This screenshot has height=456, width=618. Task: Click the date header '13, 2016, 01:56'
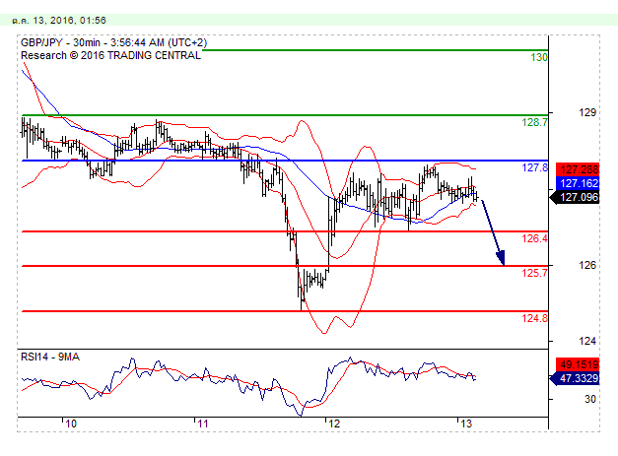[x=69, y=21]
